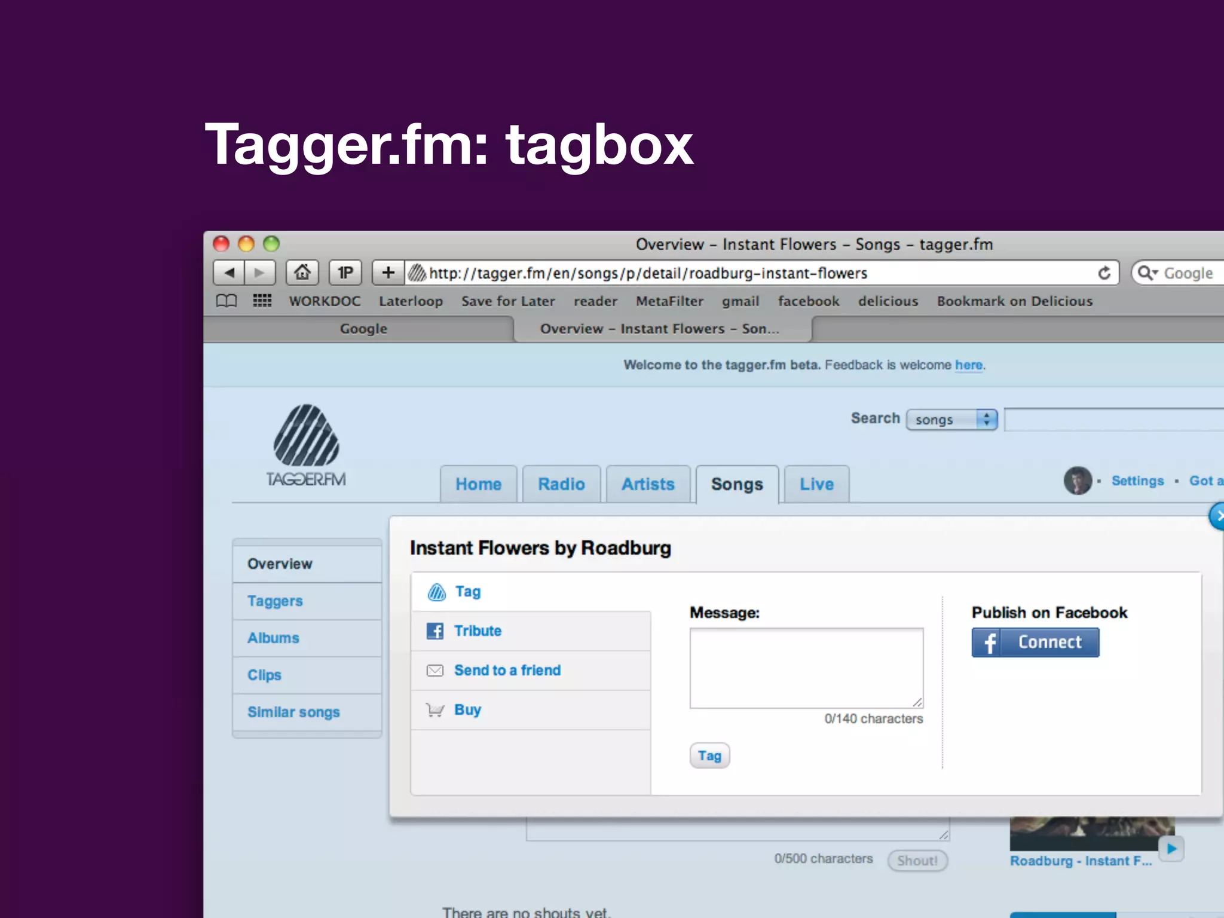
Task: Open the Top Sites grid icon
Action: [262, 301]
